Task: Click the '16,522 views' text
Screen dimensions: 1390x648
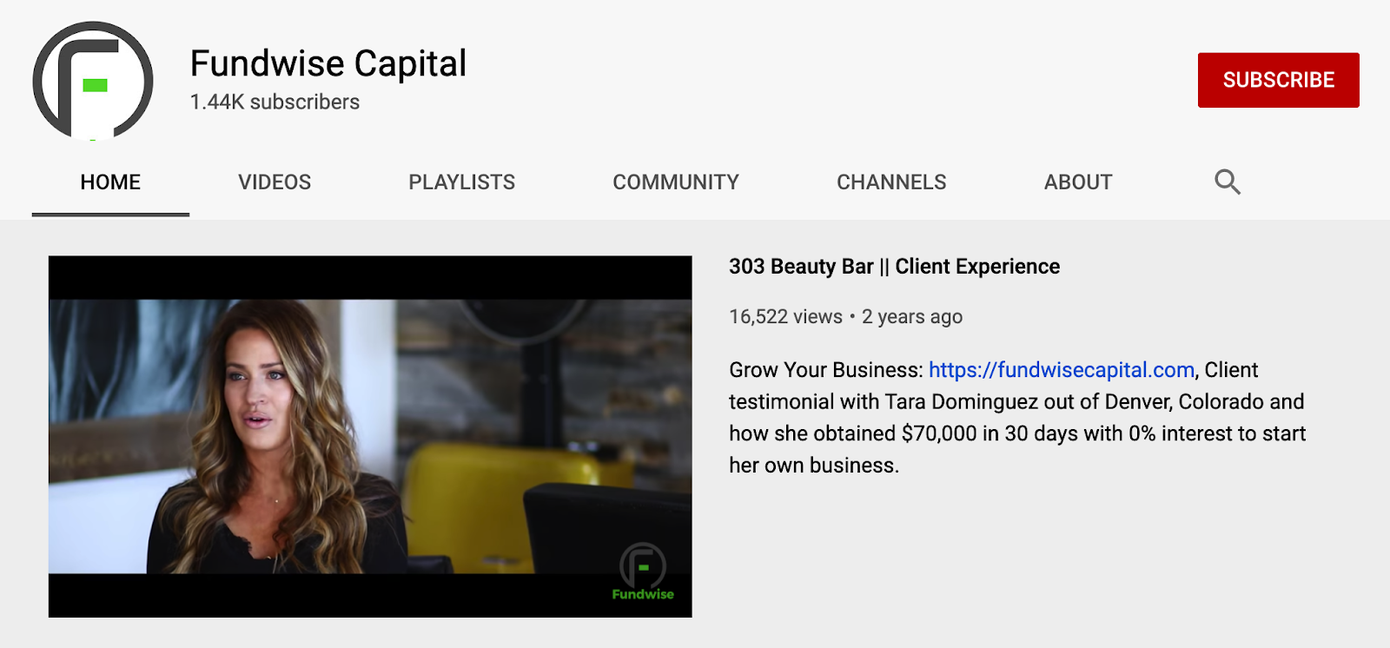Action: (785, 317)
